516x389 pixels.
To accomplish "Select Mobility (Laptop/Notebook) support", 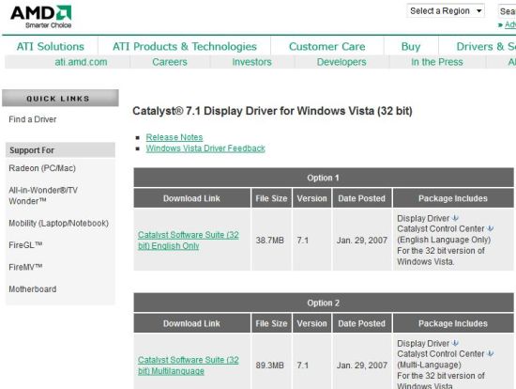I will coord(58,224).
